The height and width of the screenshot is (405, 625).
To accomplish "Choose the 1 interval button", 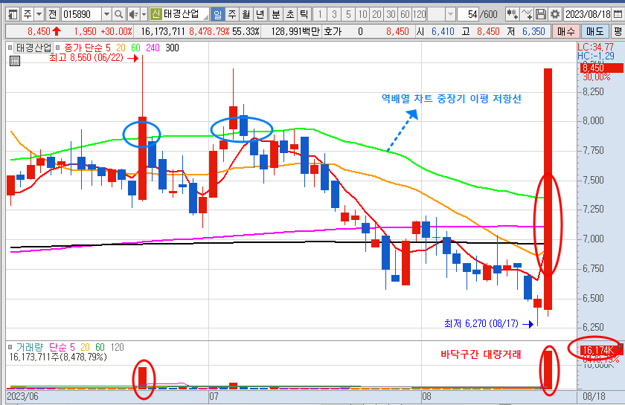I will coord(320,15).
